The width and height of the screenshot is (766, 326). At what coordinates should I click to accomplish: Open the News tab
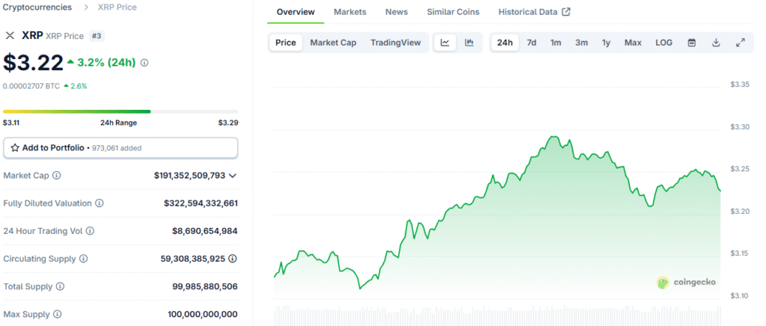(396, 12)
